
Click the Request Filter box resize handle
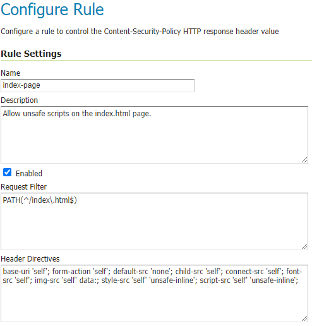(304, 246)
